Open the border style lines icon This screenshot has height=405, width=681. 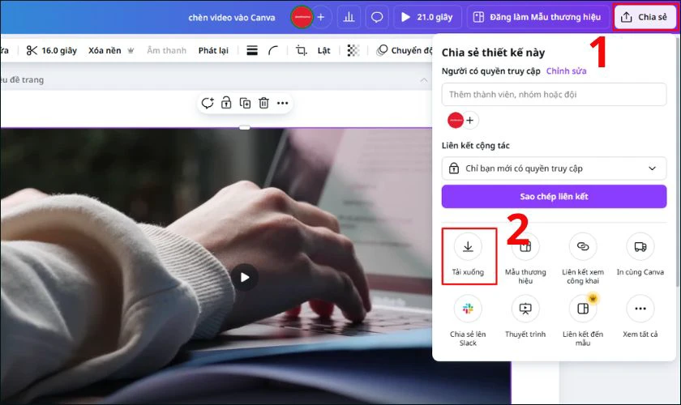coord(252,50)
